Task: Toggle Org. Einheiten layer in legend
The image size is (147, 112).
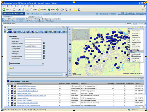Action: tap(129, 40)
